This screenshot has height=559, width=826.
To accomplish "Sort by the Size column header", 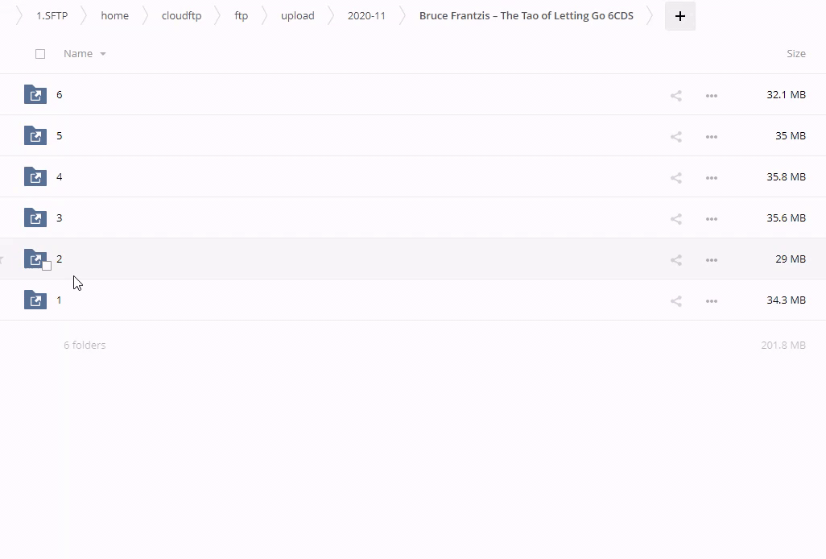I will tap(795, 54).
